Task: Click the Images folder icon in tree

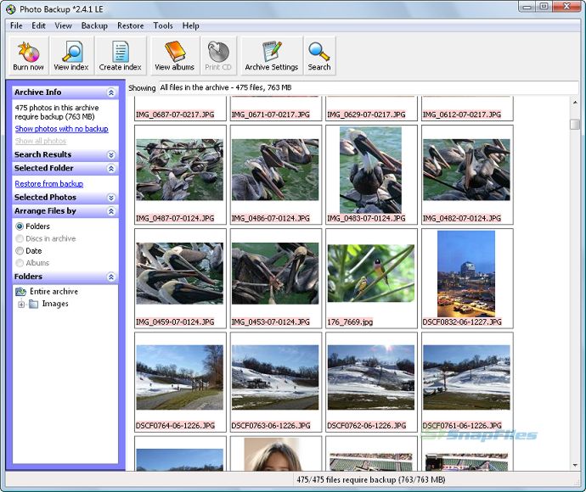Action: coord(34,304)
